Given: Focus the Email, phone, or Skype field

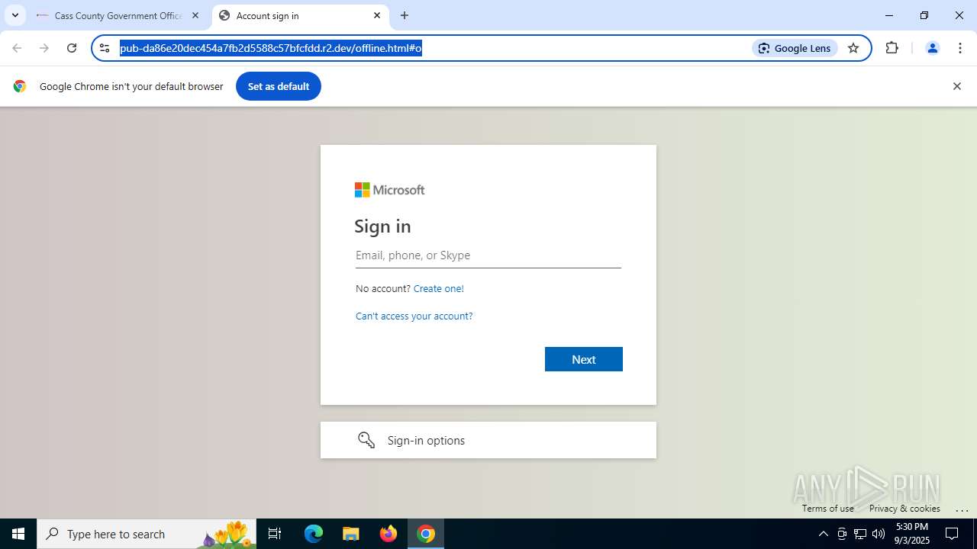Looking at the screenshot, I should click(488, 255).
